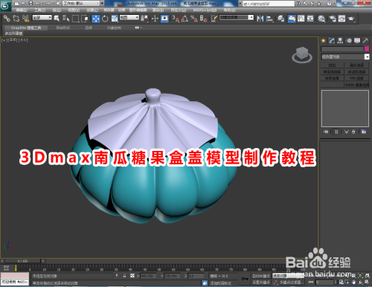Click the NURBS surface select modifier button
This screenshot has width=372, height=287.
pyautogui.click(x=357, y=85)
